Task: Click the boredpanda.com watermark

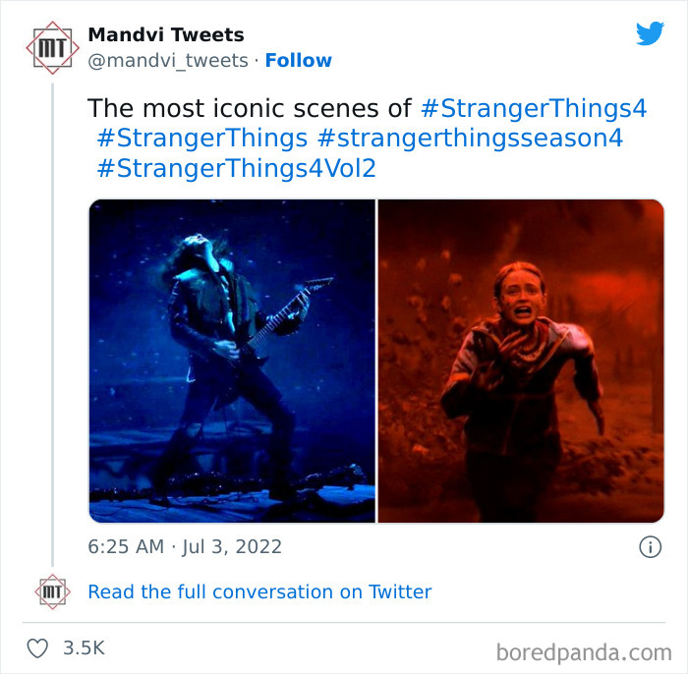Action: click(x=584, y=651)
